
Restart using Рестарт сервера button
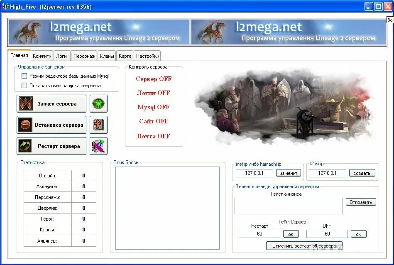[51, 146]
